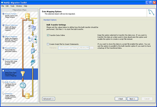Select the Object Mapping step checkmark
Viewport: 157px width, 107px height.
pos(3,36)
